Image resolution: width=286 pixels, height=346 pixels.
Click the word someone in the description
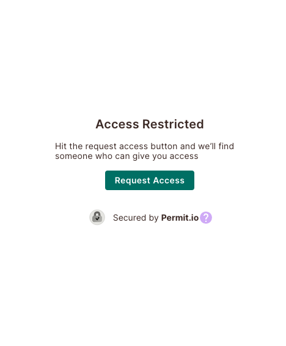point(74,156)
